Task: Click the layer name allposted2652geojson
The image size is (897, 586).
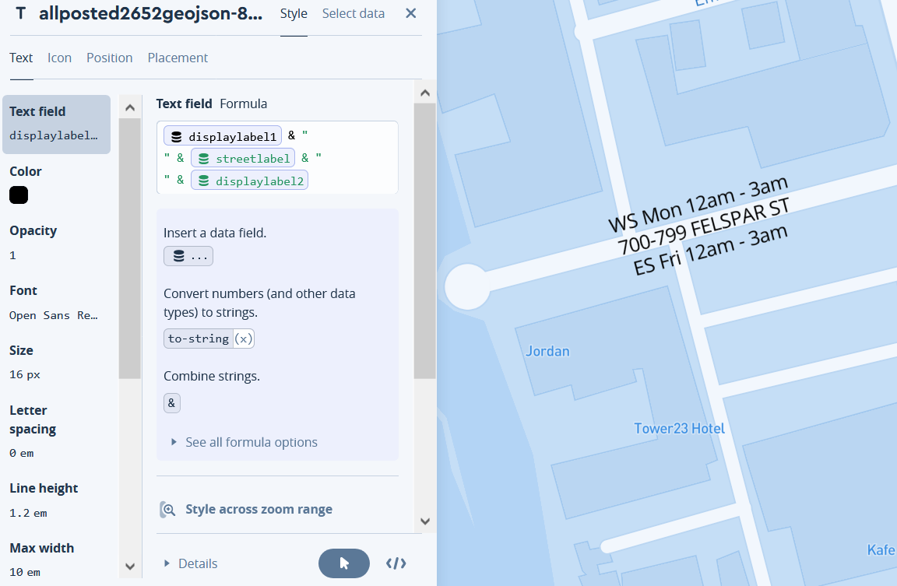Action: [150, 14]
